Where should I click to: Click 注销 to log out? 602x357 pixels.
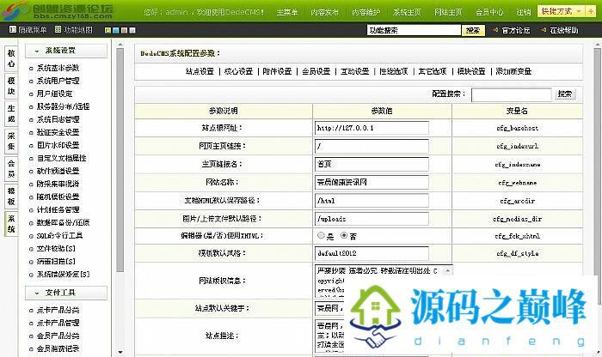click(x=523, y=12)
